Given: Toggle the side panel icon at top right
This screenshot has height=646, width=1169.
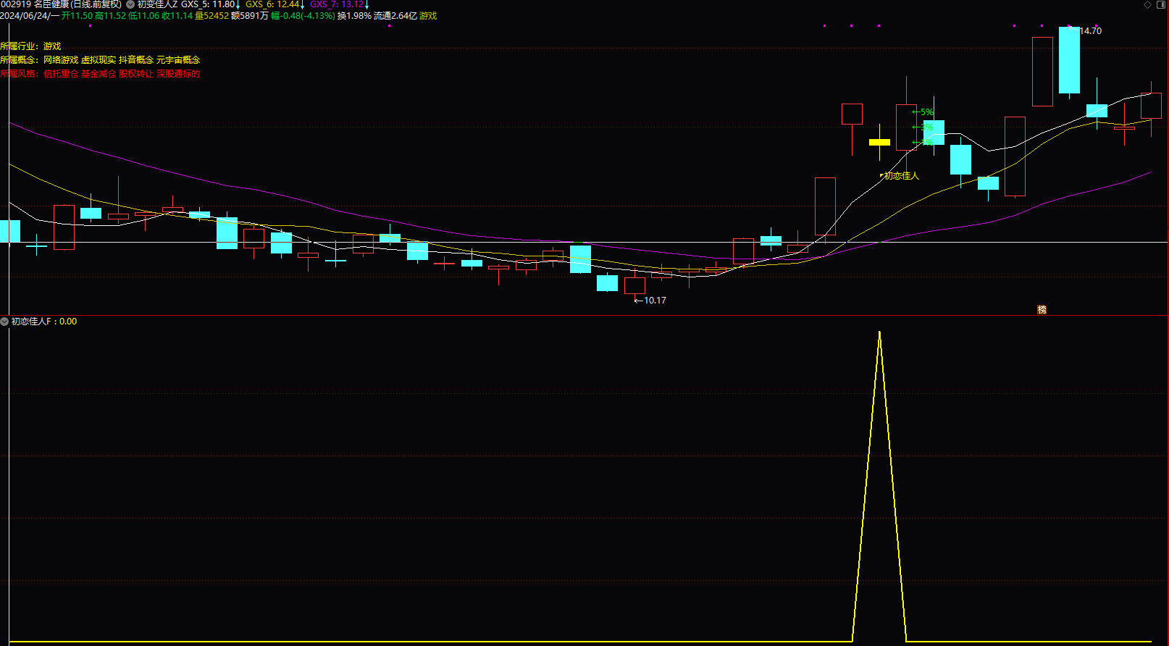Looking at the screenshot, I should [x=1161, y=4].
